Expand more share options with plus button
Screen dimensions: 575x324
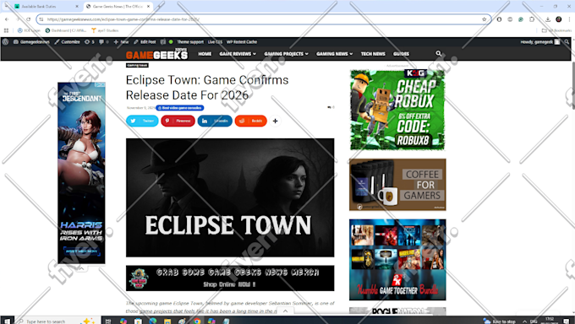[275, 121]
